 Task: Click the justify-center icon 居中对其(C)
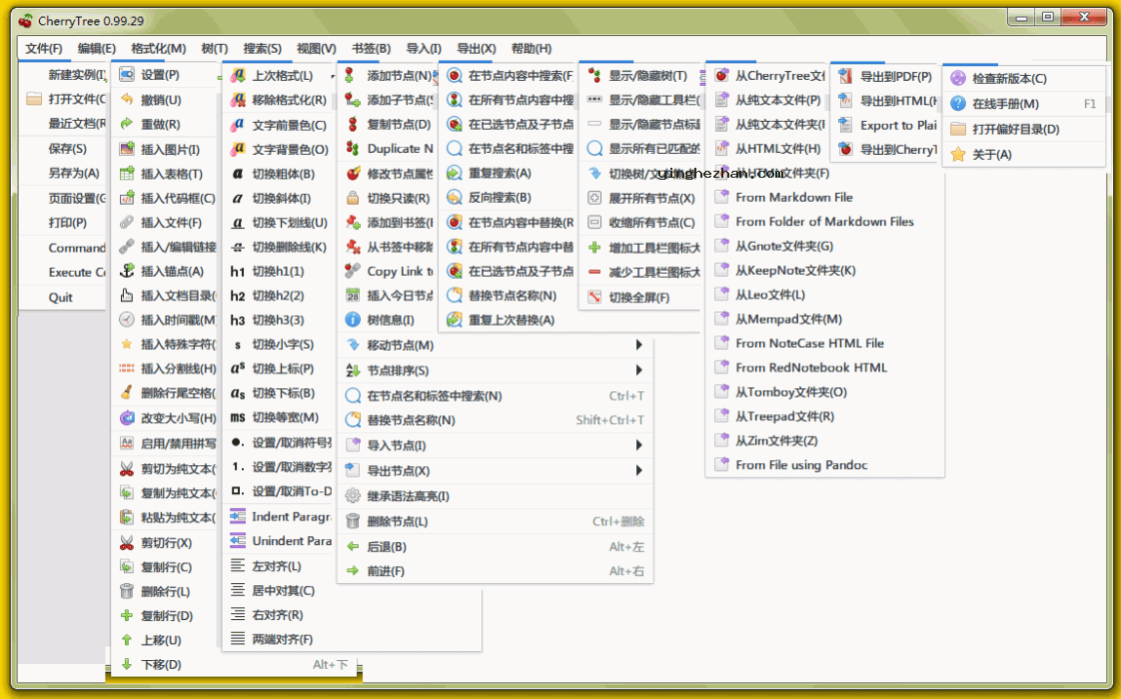[x=238, y=590]
